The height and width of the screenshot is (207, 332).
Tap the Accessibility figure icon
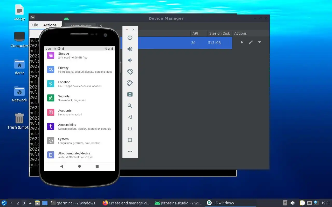coord(51,127)
